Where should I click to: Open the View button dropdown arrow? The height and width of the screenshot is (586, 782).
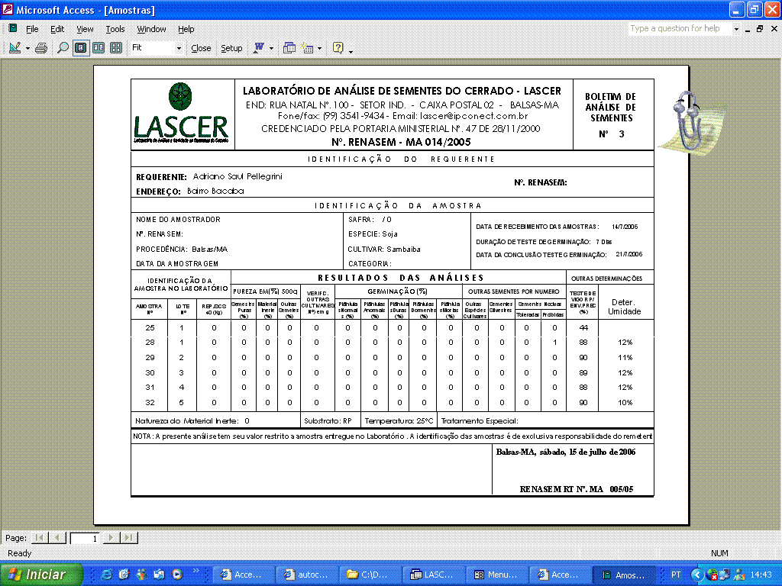(27, 48)
